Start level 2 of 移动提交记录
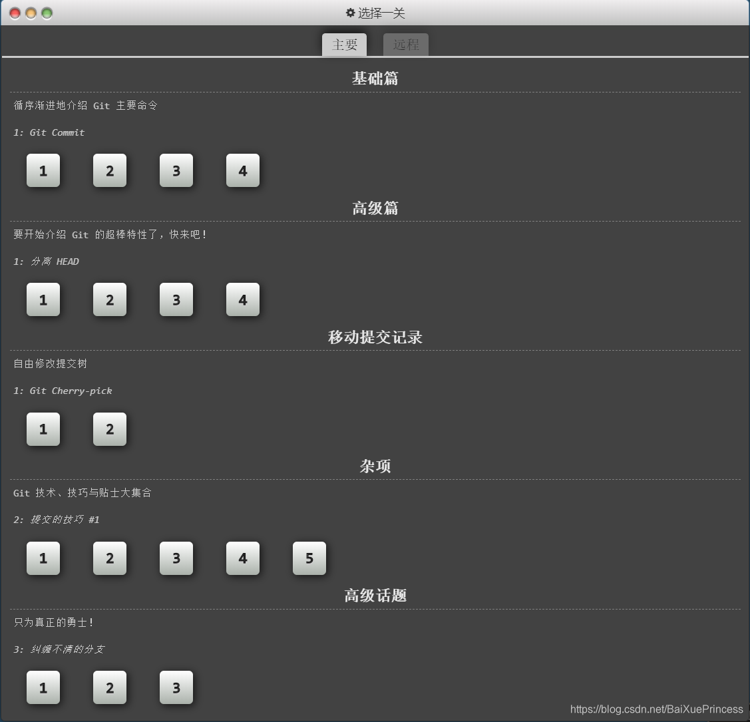The width and height of the screenshot is (750, 722). point(110,429)
